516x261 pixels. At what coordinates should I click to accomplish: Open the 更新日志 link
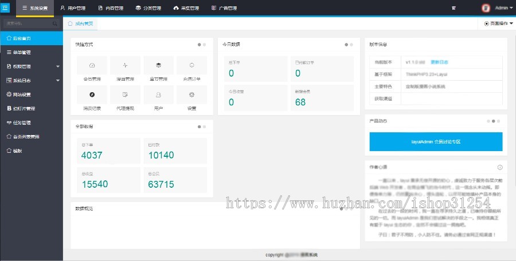point(439,62)
